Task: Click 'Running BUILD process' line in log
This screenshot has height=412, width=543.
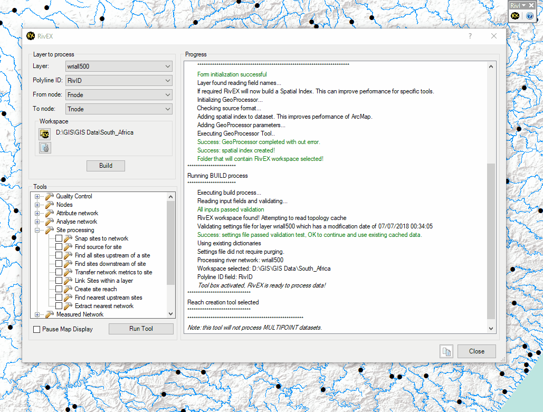Action: coord(217,176)
